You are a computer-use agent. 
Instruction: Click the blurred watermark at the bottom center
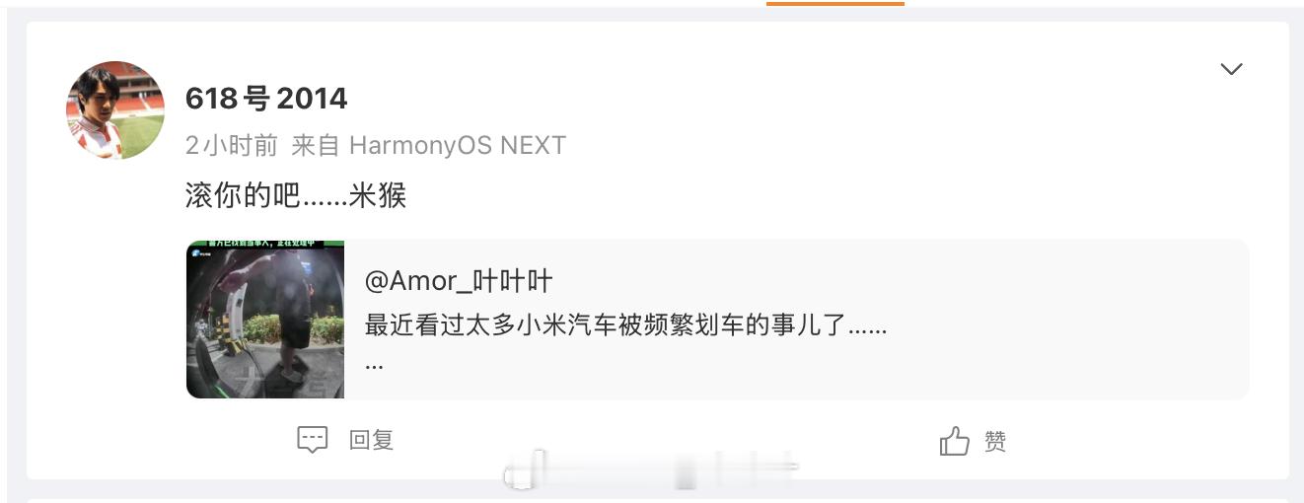[x=651, y=469]
